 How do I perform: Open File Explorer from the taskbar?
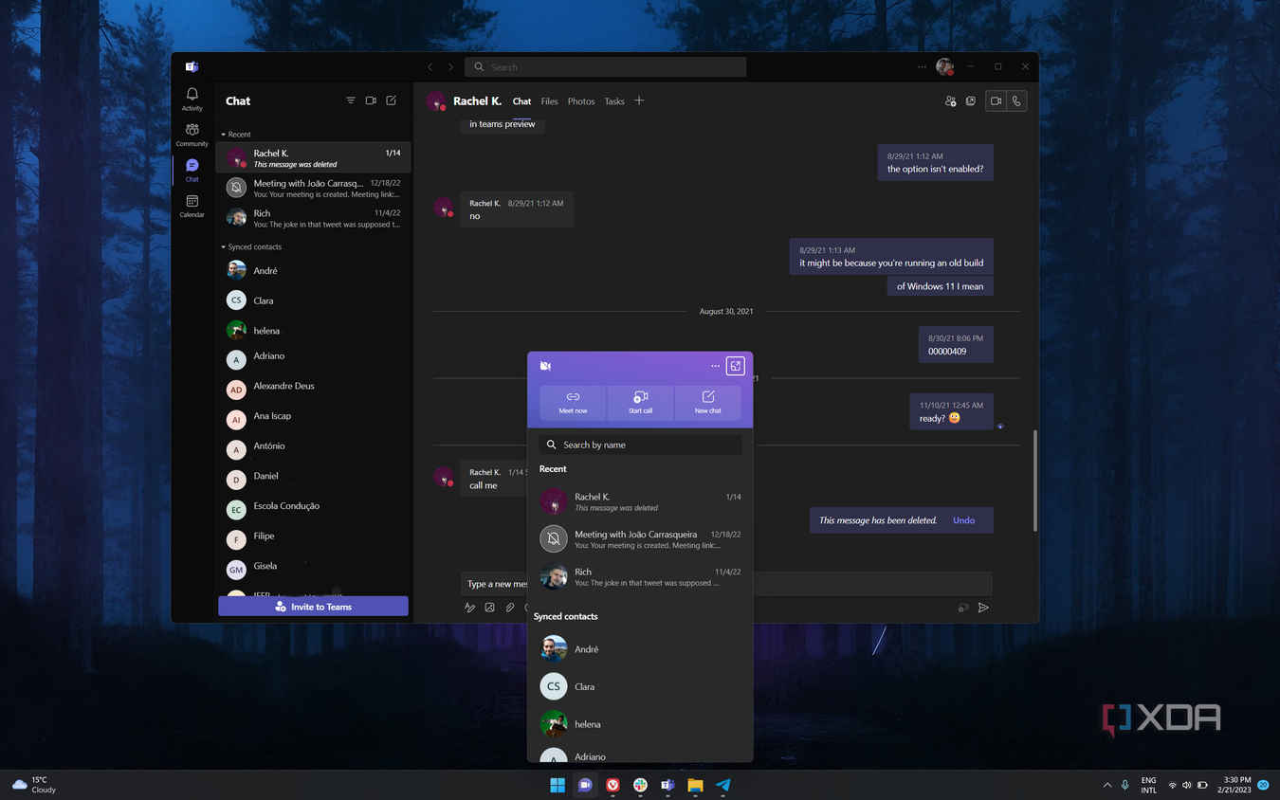(x=695, y=785)
